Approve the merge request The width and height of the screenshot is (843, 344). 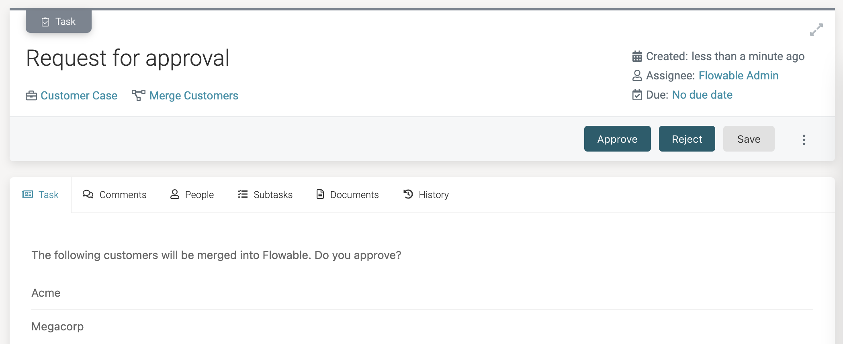coord(617,139)
